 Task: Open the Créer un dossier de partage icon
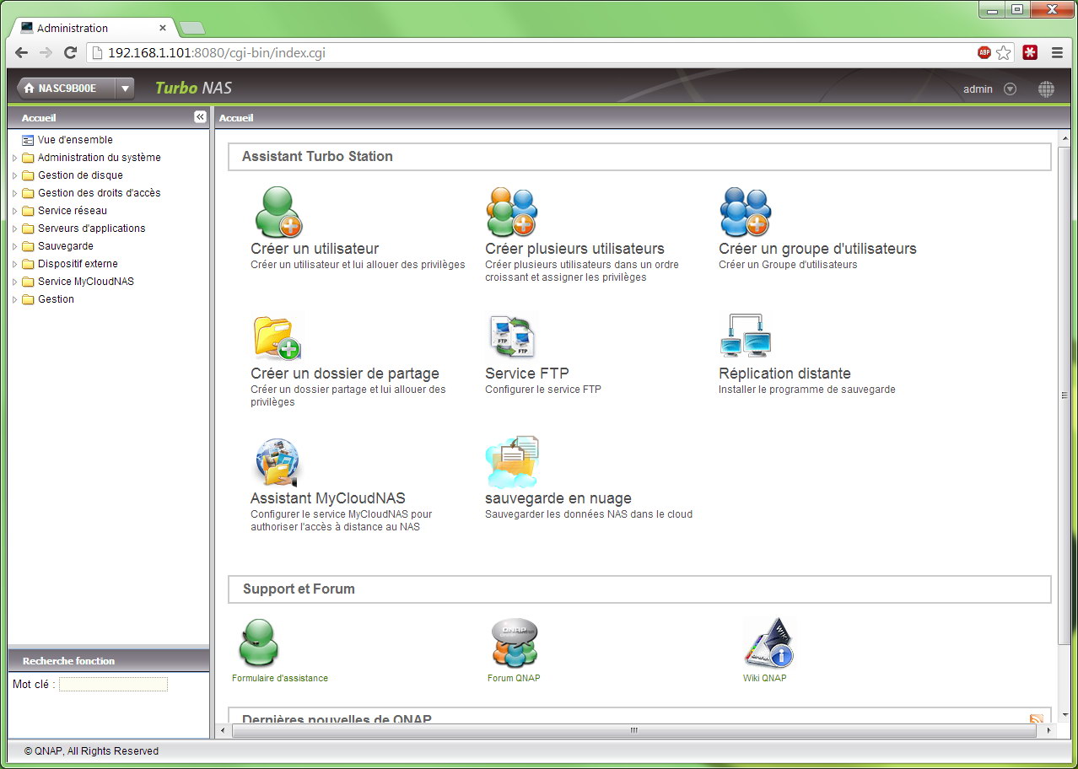coord(278,337)
